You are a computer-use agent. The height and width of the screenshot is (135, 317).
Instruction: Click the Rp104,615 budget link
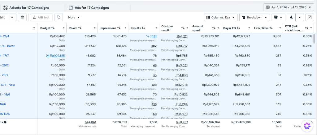58,56
